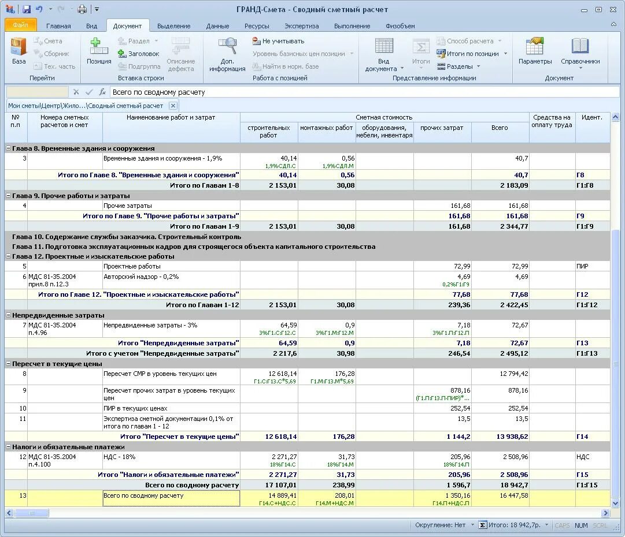Screen dimensions: 625x537
Task: Insert a new Позиция row
Action: pyautogui.click(x=99, y=51)
